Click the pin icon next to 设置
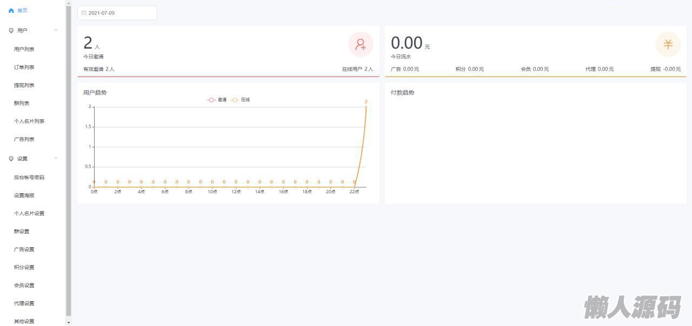Screen dimensions: 692x326 [x=11, y=159]
